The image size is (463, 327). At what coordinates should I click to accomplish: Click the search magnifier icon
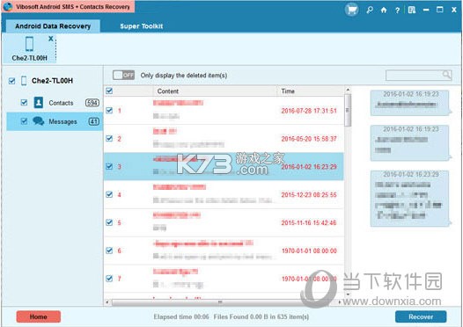point(446,75)
